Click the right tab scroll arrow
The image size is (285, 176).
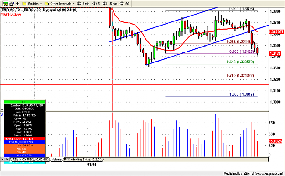pyautogui.click(x=7, y=159)
